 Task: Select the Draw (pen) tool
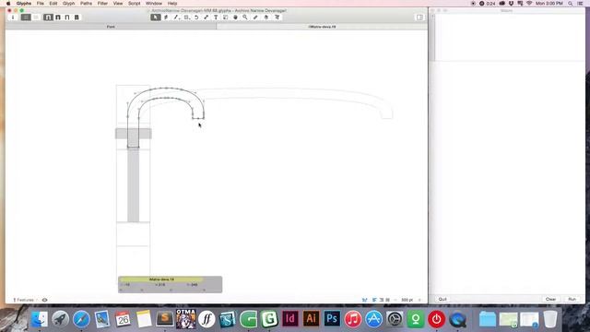coord(166,18)
